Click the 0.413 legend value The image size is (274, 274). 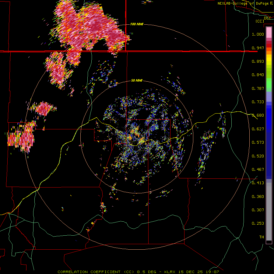point(258,183)
